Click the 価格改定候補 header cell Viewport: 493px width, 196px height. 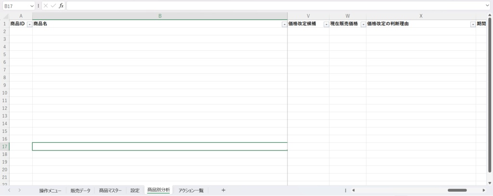click(309, 24)
